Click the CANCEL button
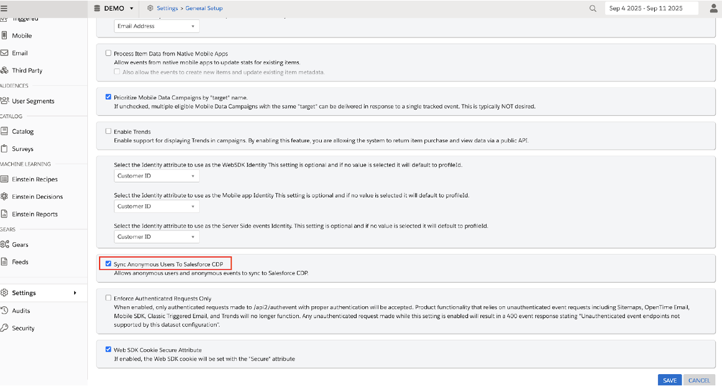This screenshot has height=386, width=722. pyautogui.click(x=699, y=380)
